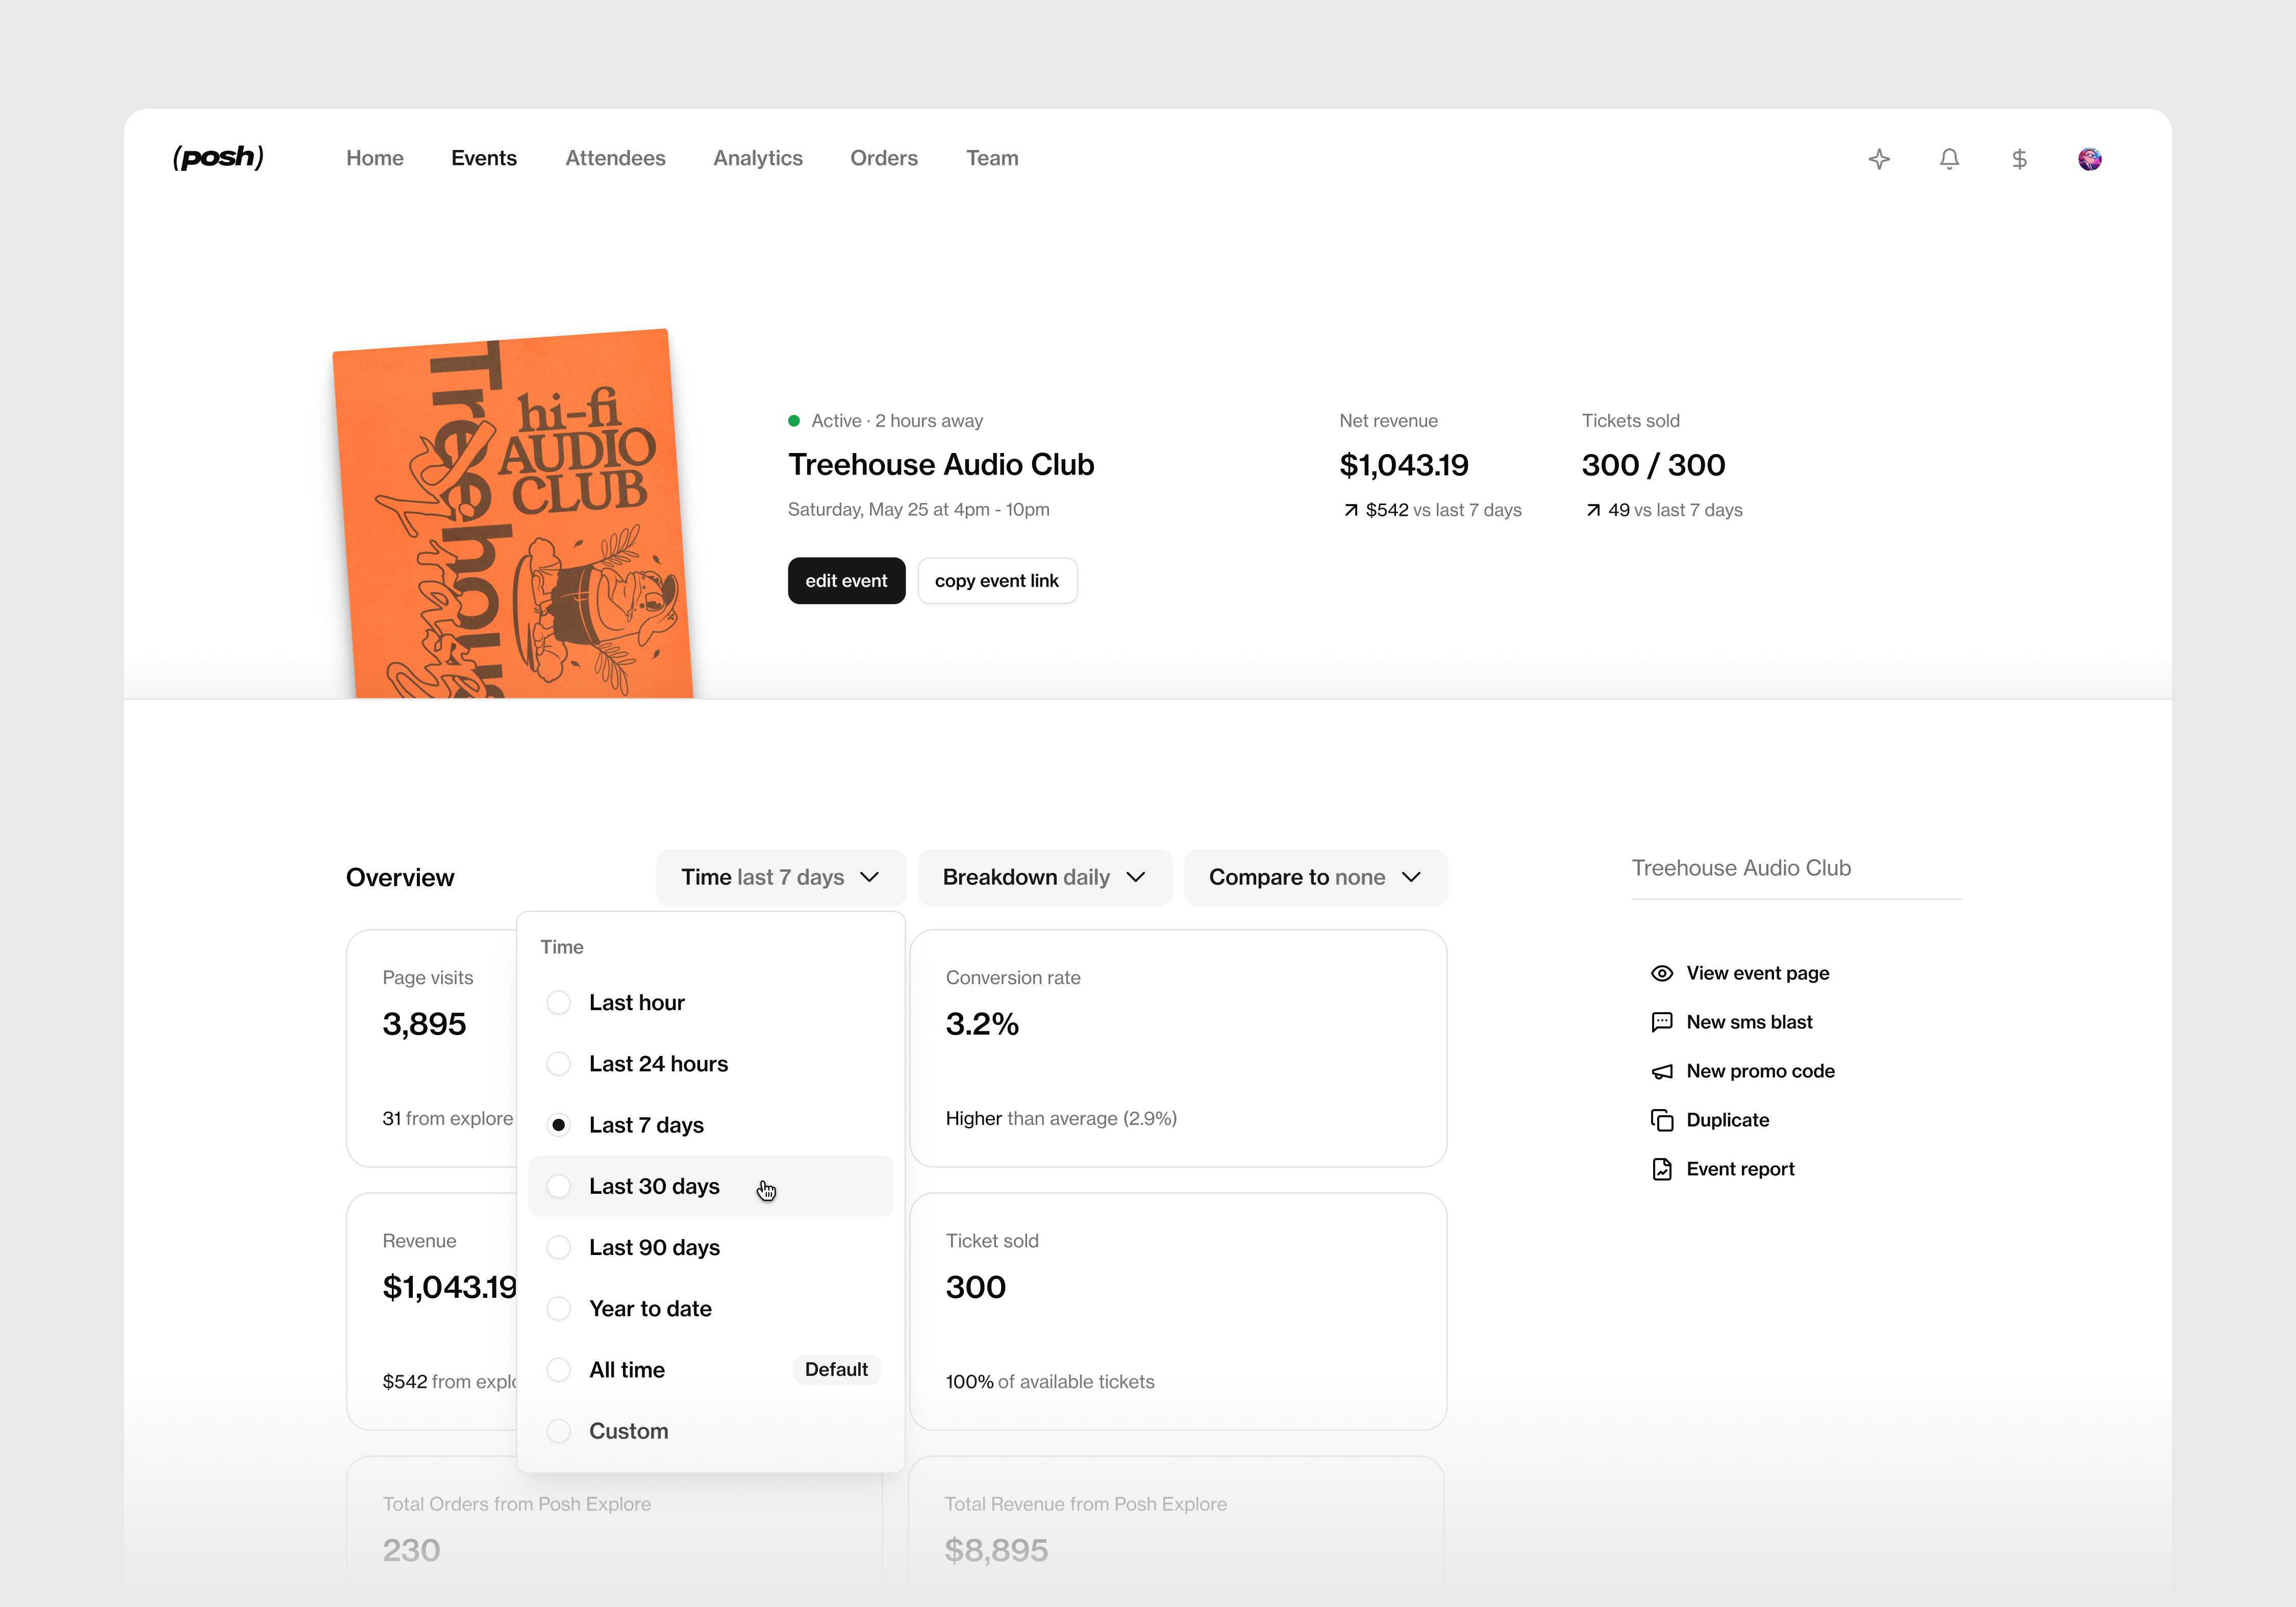Open Analytics tab
Image resolution: width=2296 pixels, height=1607 pixels.
[758, 158]
